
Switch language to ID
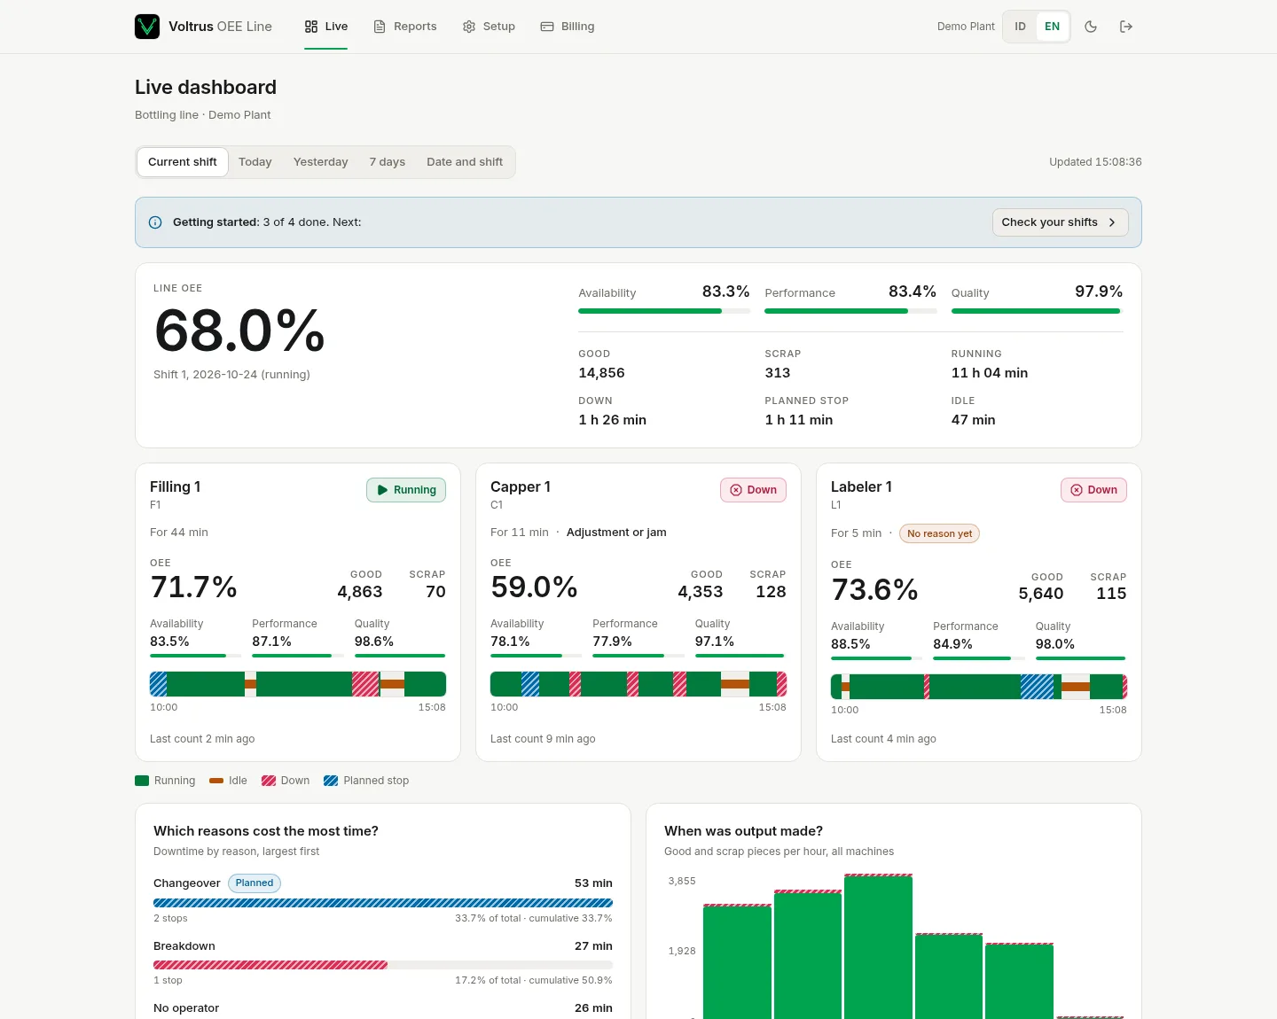1020,27
